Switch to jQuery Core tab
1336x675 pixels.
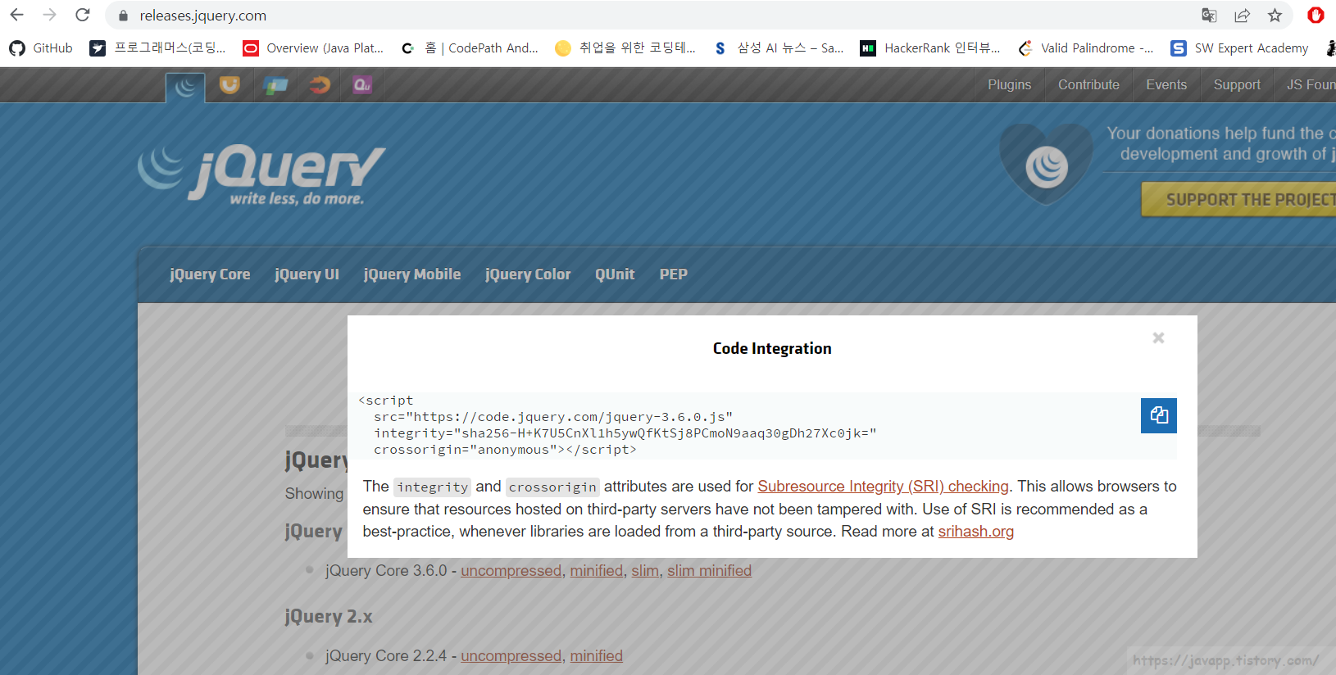click(x=210, y=274)
